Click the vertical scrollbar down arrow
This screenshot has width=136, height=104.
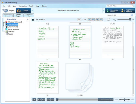pos(133,95)
